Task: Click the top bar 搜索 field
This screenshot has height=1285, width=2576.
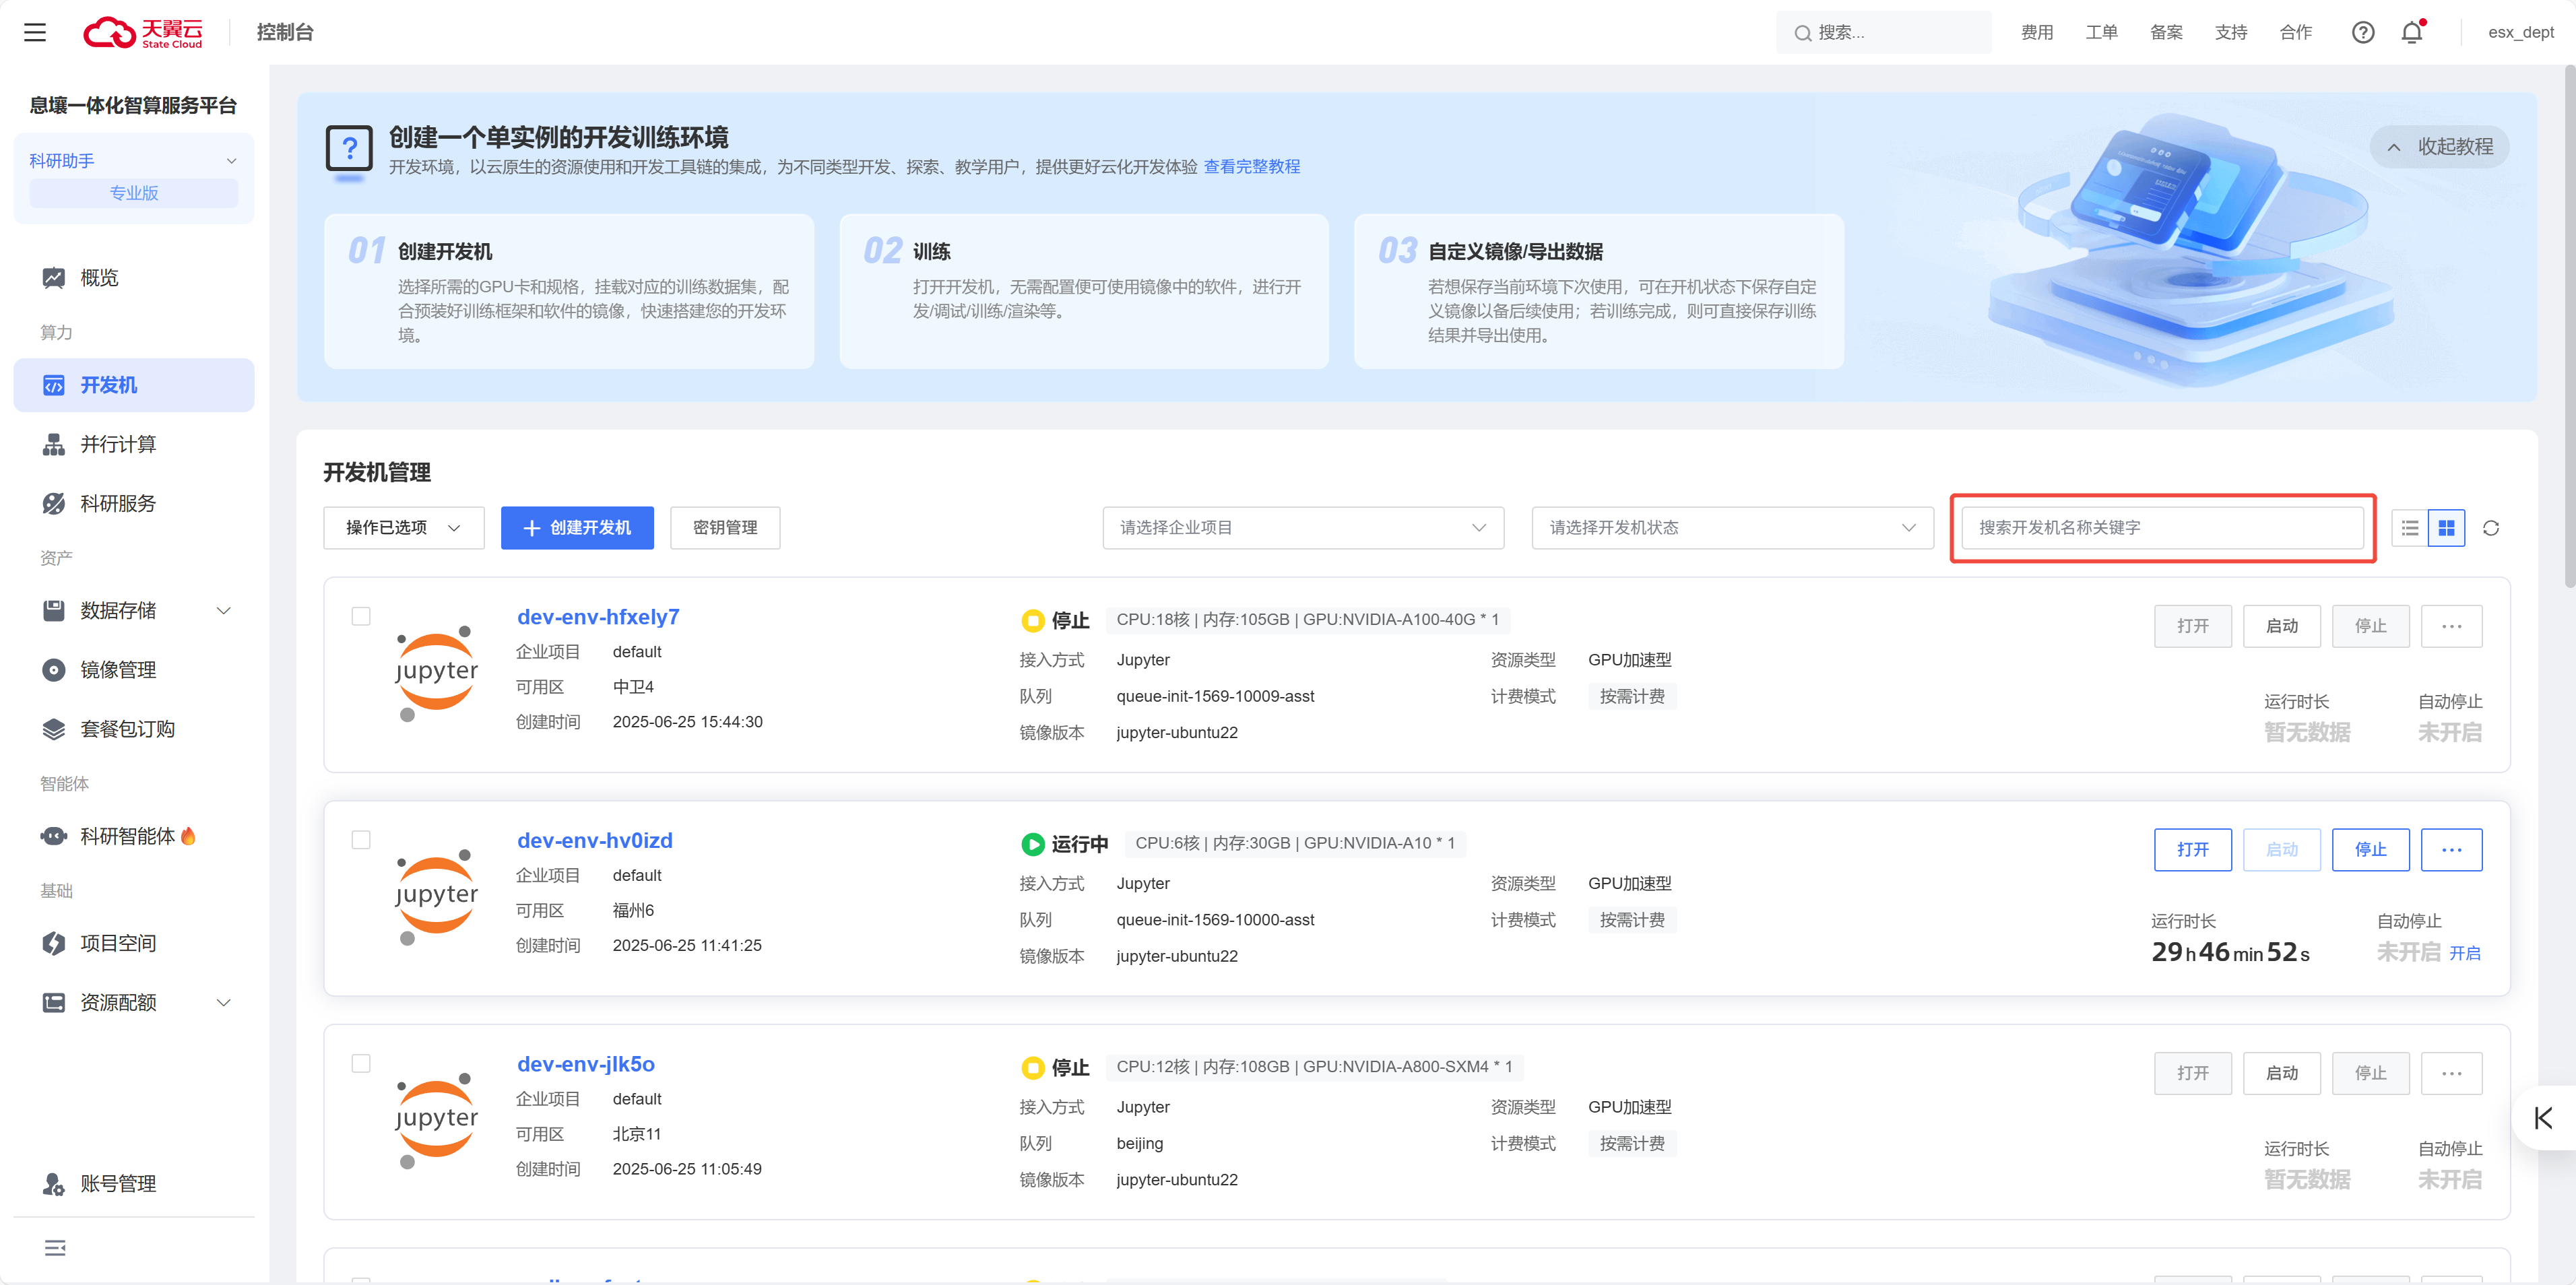Action: 1883,32
